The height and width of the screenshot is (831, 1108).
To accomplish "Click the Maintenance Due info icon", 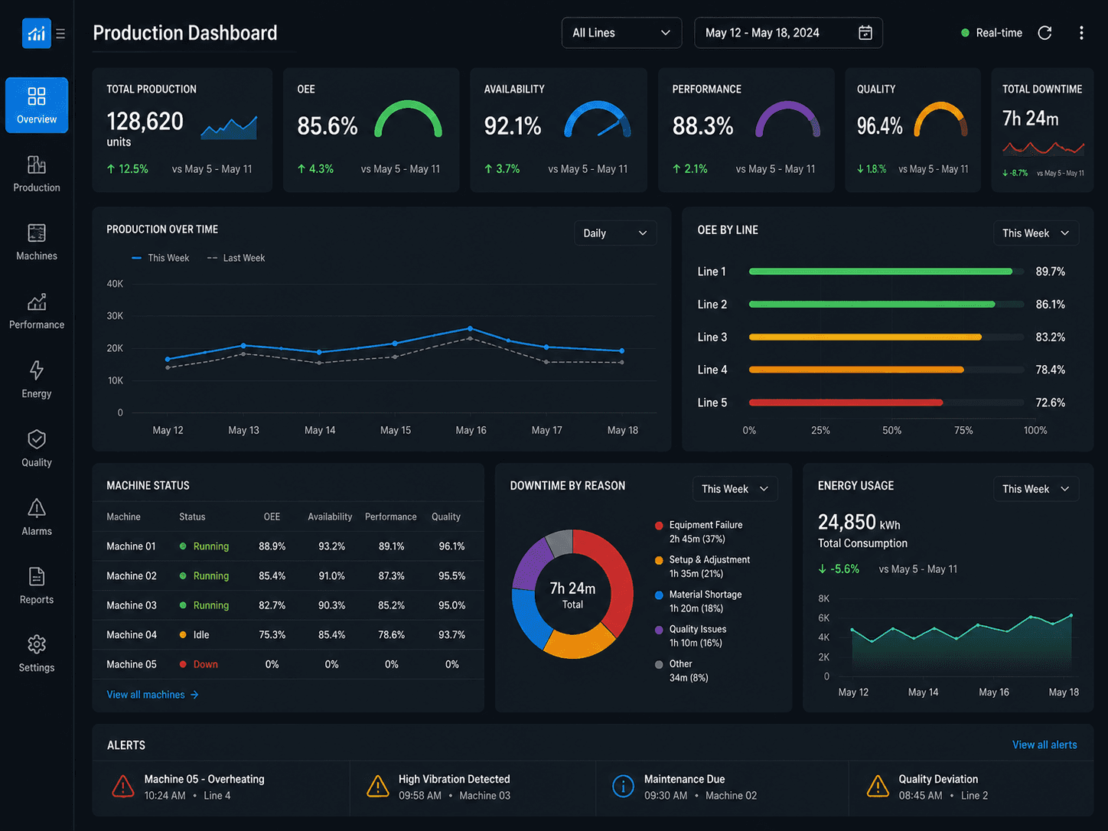I will [x=623, y=787].
